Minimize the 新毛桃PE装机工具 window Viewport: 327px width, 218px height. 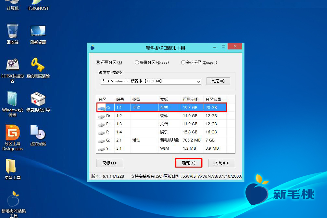coord(215,47)
